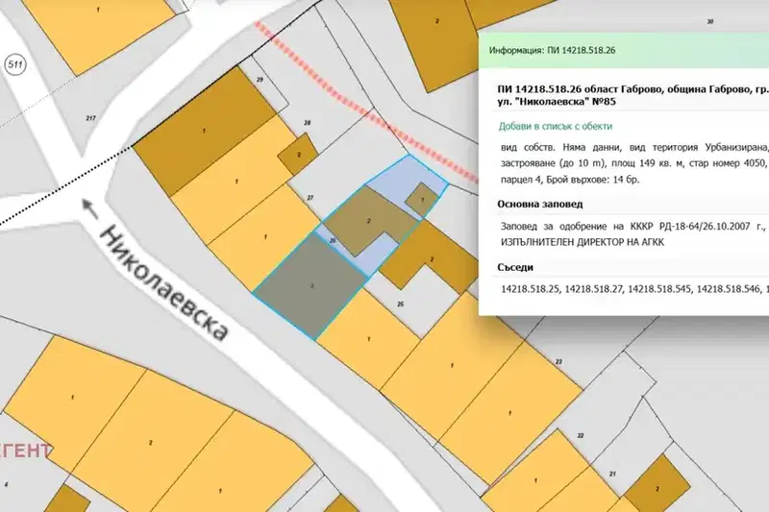Select the dark brown building 1 beside parcel 29
Image resolution: width=769 pixels, height=512 pixels.
click(204, 131)
